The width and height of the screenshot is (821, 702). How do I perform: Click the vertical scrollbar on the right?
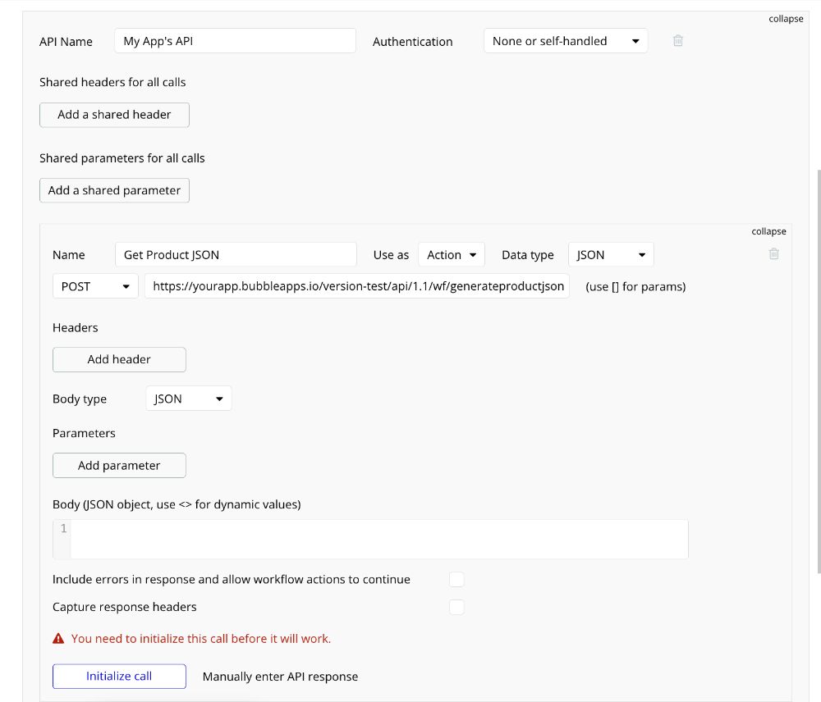[819, 372]
